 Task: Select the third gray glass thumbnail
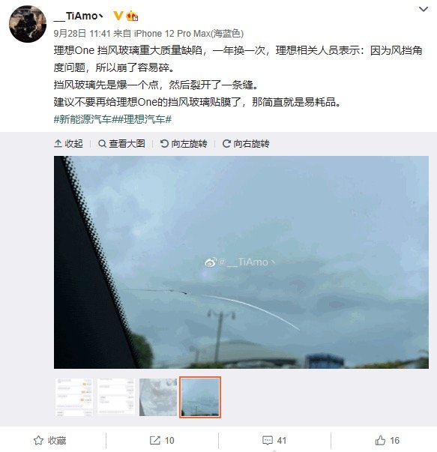point(158,397)
